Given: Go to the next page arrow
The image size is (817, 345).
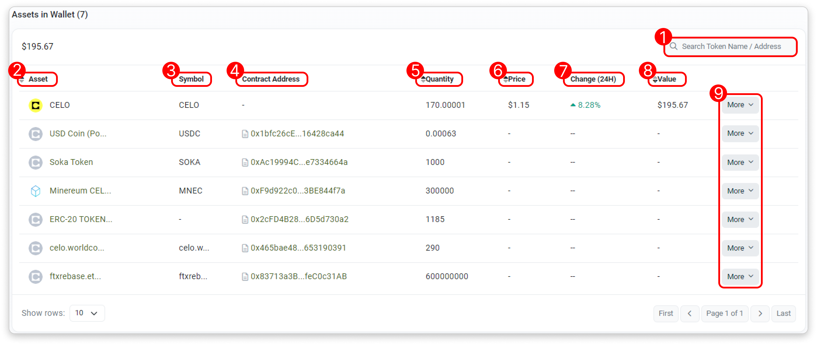Looking at the screenshot, I should tap(760, 313).
